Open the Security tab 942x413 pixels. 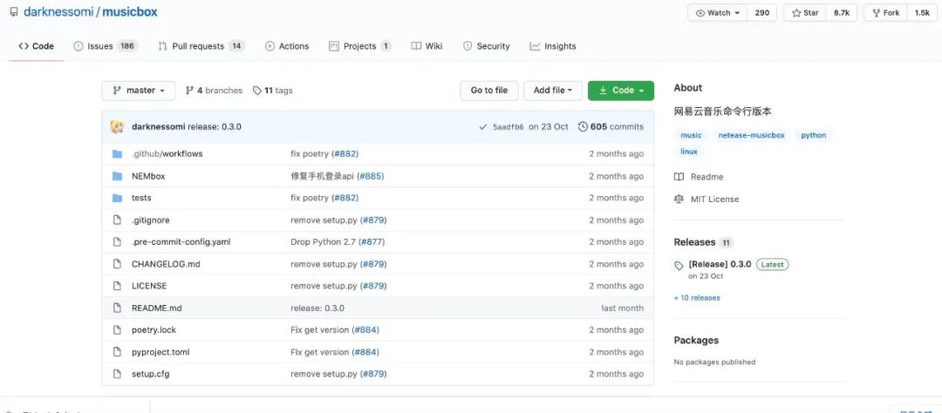tap(486, 46)
